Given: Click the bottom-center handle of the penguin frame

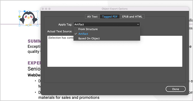Looking at the screenshot, I should pos(28,26).
